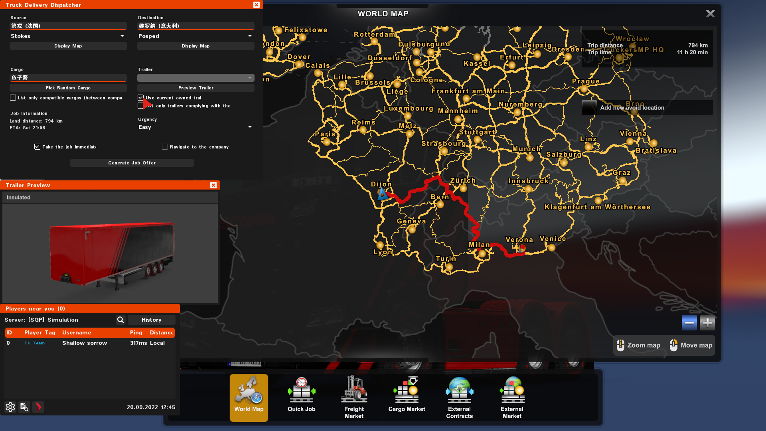Image resolution: width=766 pixels, height=431 pixels.
Task: Open the log search icon beside gear
Action: [24, 407]
